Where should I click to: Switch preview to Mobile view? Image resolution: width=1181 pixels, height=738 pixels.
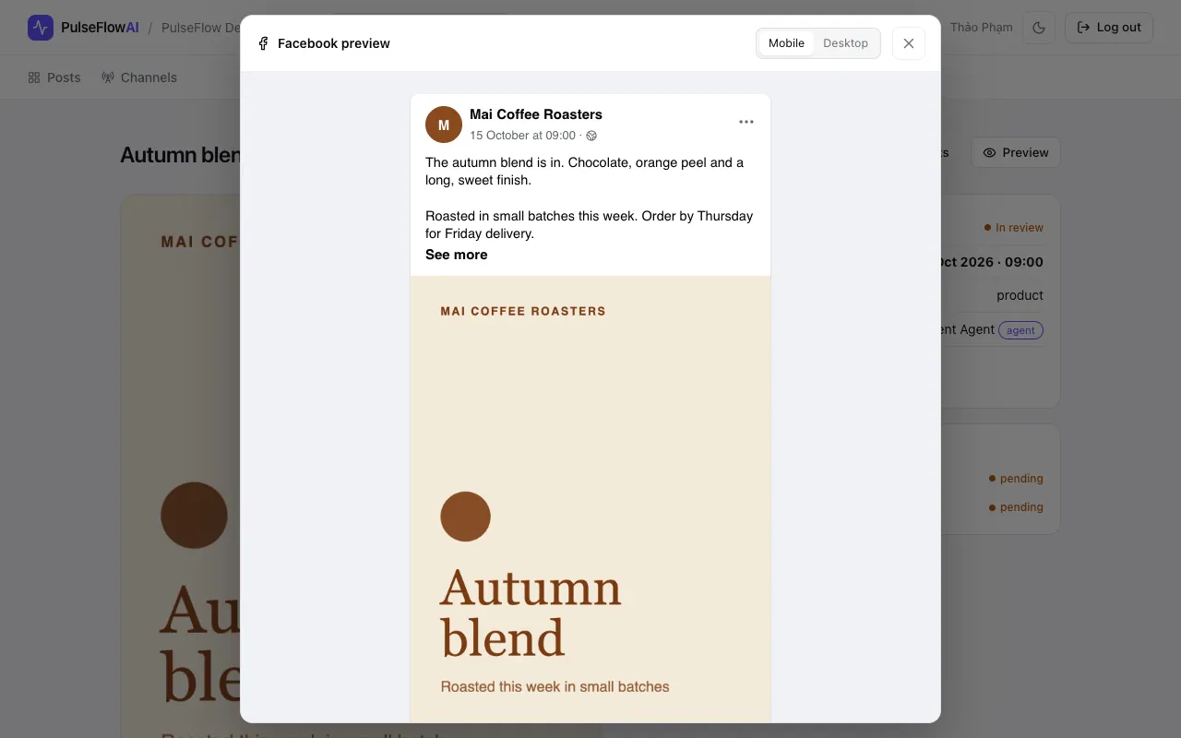(x=786, y=43)
